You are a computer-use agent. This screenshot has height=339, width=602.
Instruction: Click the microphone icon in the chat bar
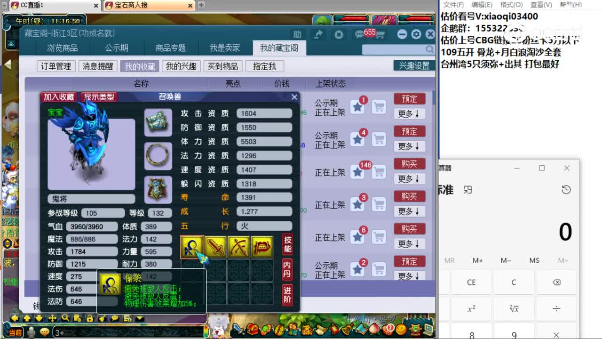pyautogui.click(x=30, y=333)
